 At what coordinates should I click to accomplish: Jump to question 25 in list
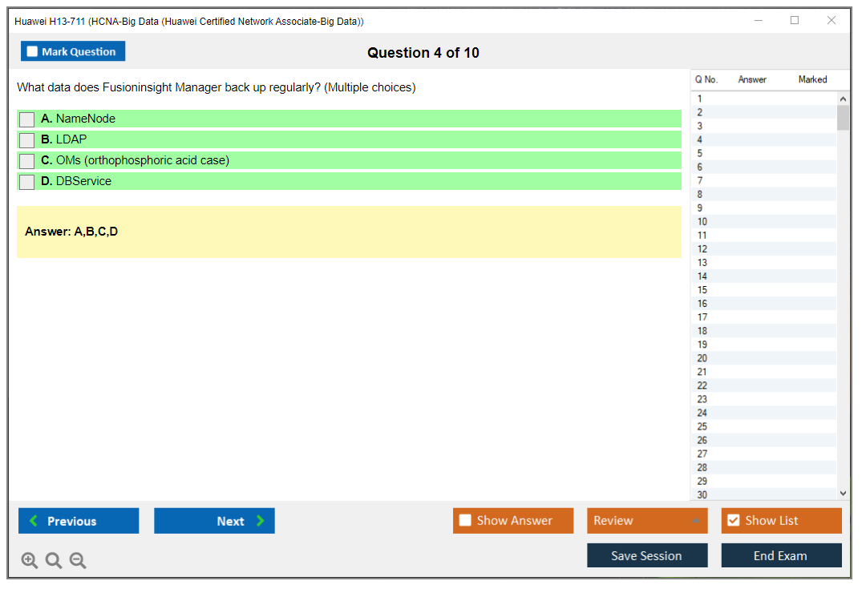702,426
